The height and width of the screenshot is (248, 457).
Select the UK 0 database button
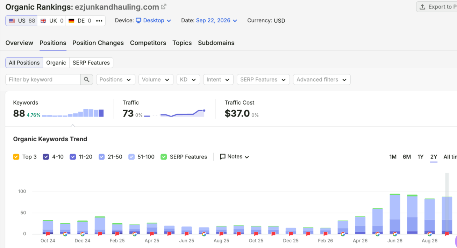51,21
